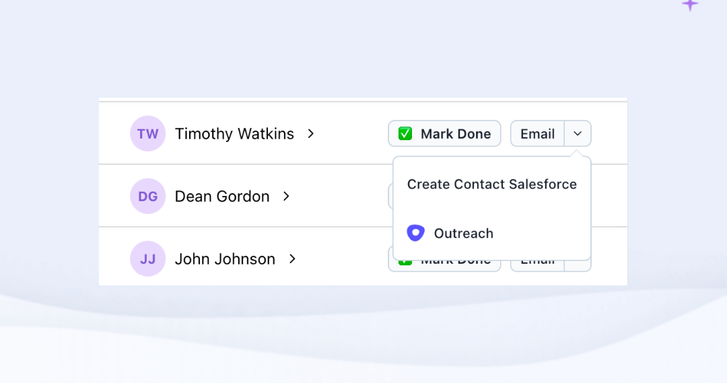Viewport: 727px width, 383px height.
Task: Open the Dean Gordon contact name
Action: point(222,196)
